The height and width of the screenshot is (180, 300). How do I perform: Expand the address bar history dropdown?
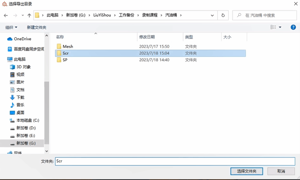(x=212, y=15)
